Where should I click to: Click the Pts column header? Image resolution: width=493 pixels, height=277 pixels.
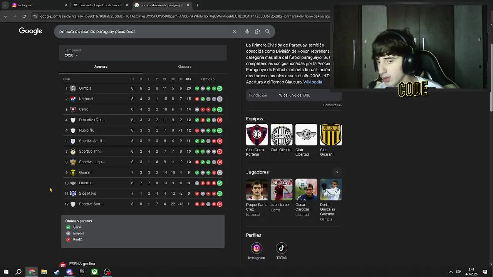tap(188, 79)
